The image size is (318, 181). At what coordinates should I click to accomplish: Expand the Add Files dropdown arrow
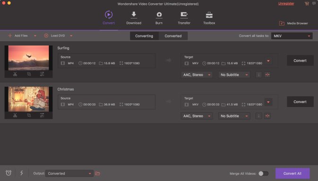(35, 36)
